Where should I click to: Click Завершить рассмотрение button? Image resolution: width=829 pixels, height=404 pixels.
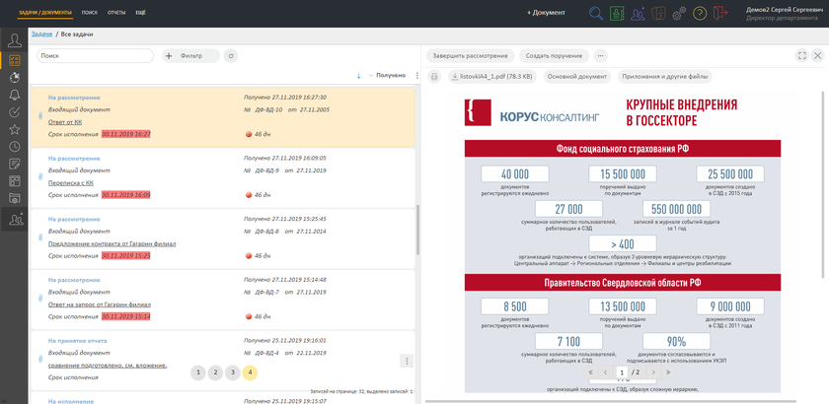tap(470, 56)
